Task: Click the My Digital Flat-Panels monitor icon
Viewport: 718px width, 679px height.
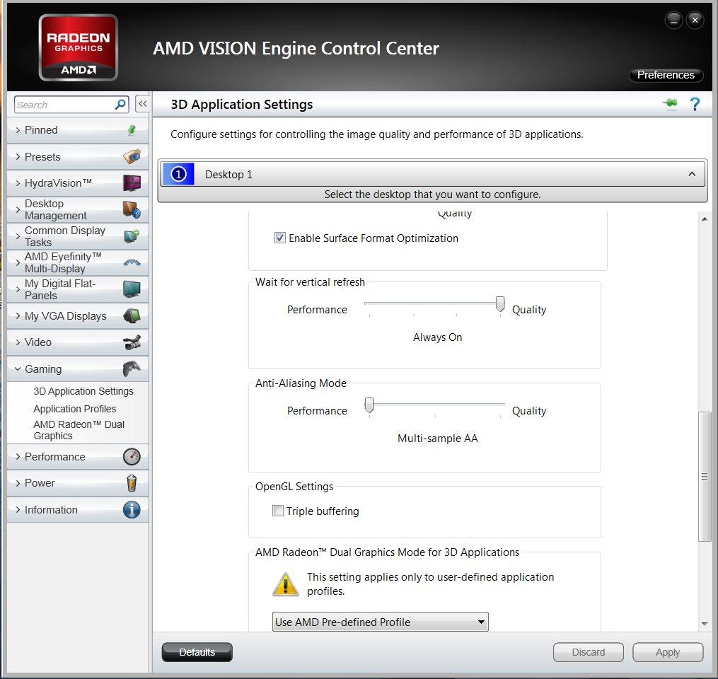Action: click(132, 289)
